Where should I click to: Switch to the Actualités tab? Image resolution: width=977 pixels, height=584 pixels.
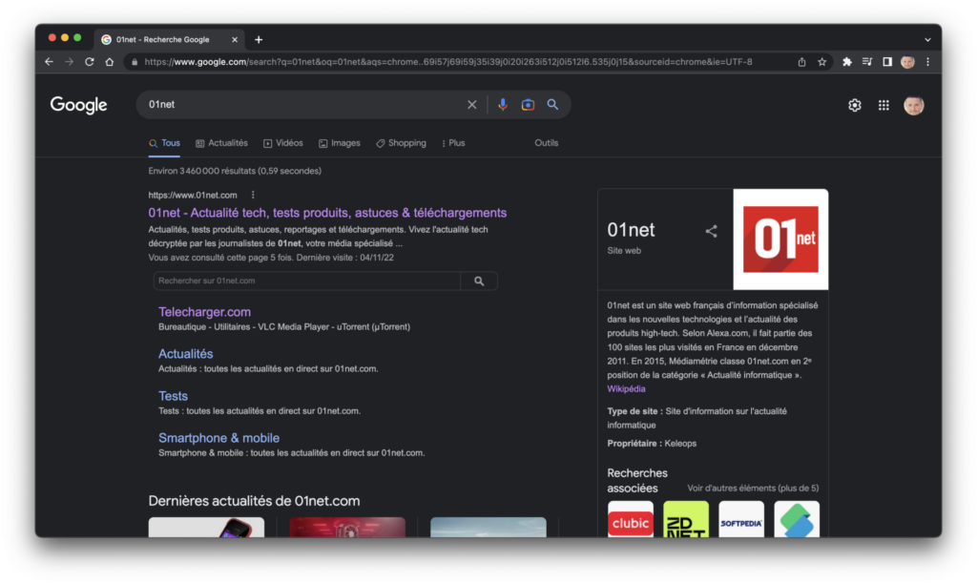click(x=221, y=143)
